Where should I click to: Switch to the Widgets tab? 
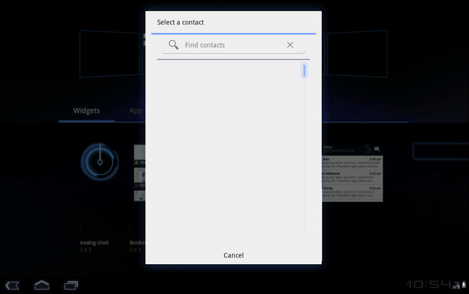86,110
